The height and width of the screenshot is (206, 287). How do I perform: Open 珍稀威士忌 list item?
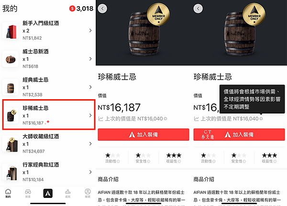click(x=49, y=115)
